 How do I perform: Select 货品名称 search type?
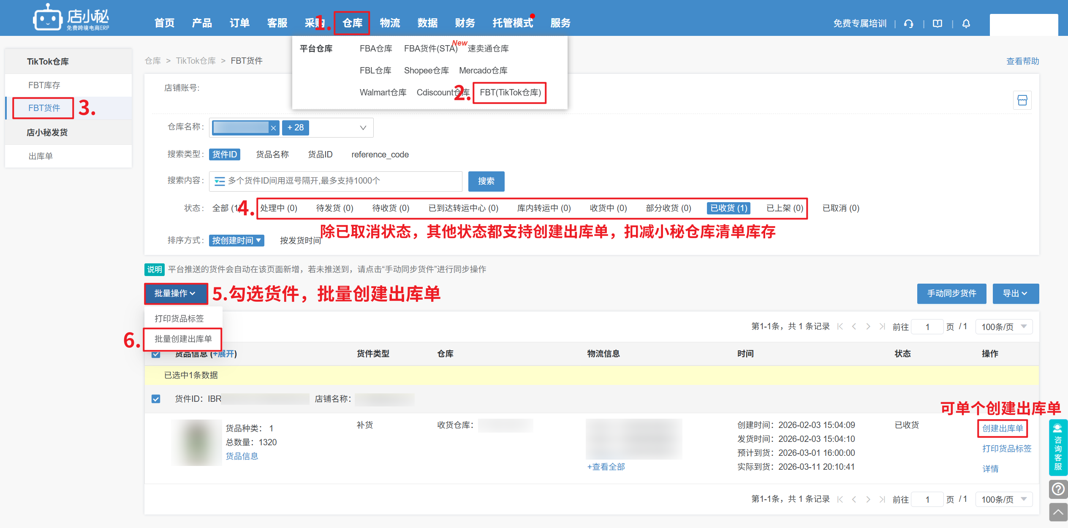(x=272, y=154)
